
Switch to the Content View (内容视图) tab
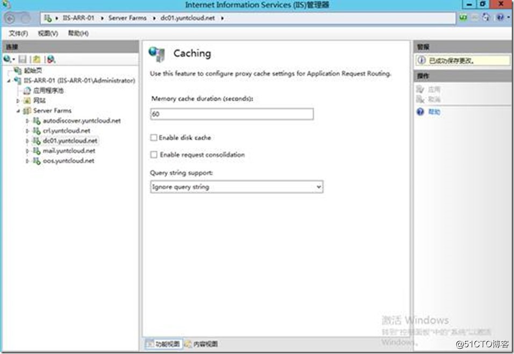[x=201, y=344]
